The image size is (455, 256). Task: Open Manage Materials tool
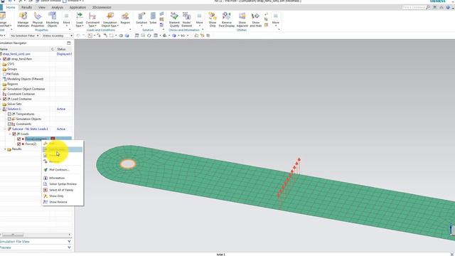pyautogui.click(x=23, y=20)
